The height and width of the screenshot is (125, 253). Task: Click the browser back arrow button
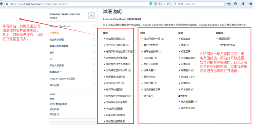pyautogui.click(x=1, y=4)
